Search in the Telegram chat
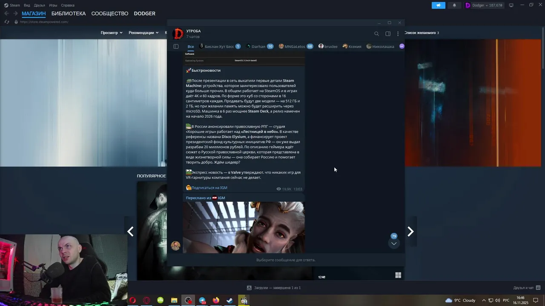This screenshot has height=306, width=545. (x=376, y=34)
